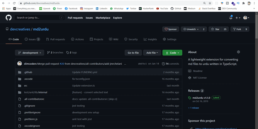The image size is (258, 129).
Task: Open the HackerRank bookmark
Action: pos(146,8)
